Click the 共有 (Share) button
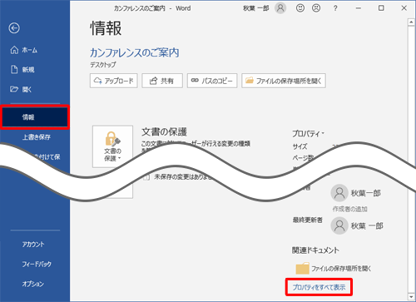The image size is (416, 302). [162, 81]
